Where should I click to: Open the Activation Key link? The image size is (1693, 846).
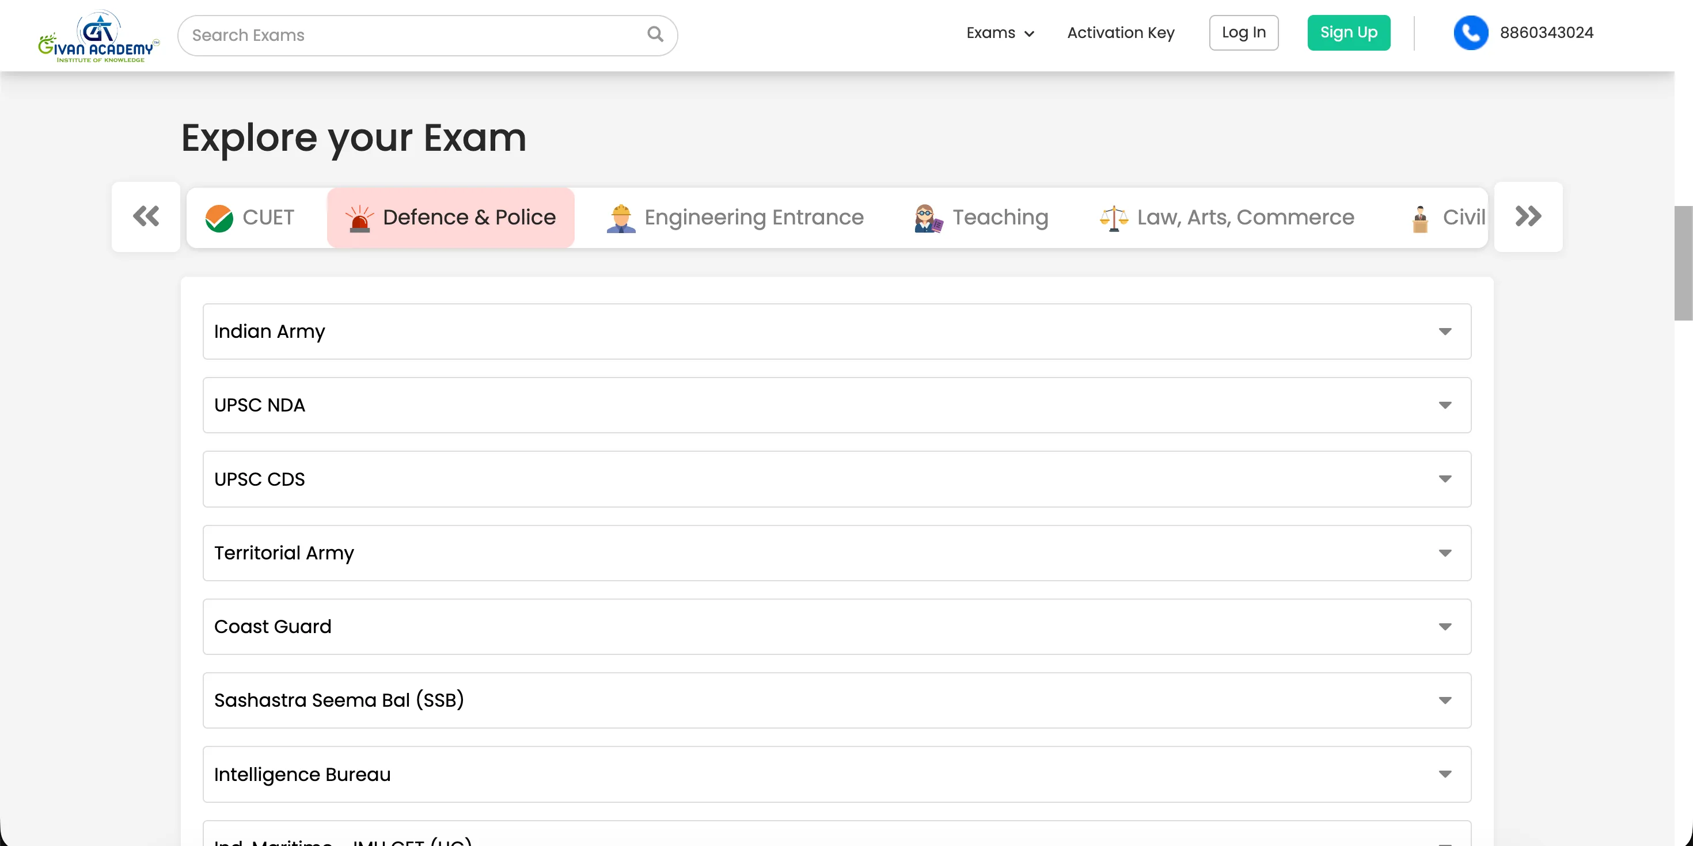[x=1121, y=33]
